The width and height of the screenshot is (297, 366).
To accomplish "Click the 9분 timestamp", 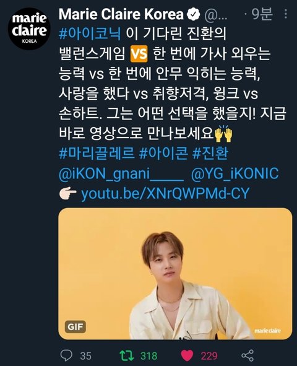I will click(262, 14).
